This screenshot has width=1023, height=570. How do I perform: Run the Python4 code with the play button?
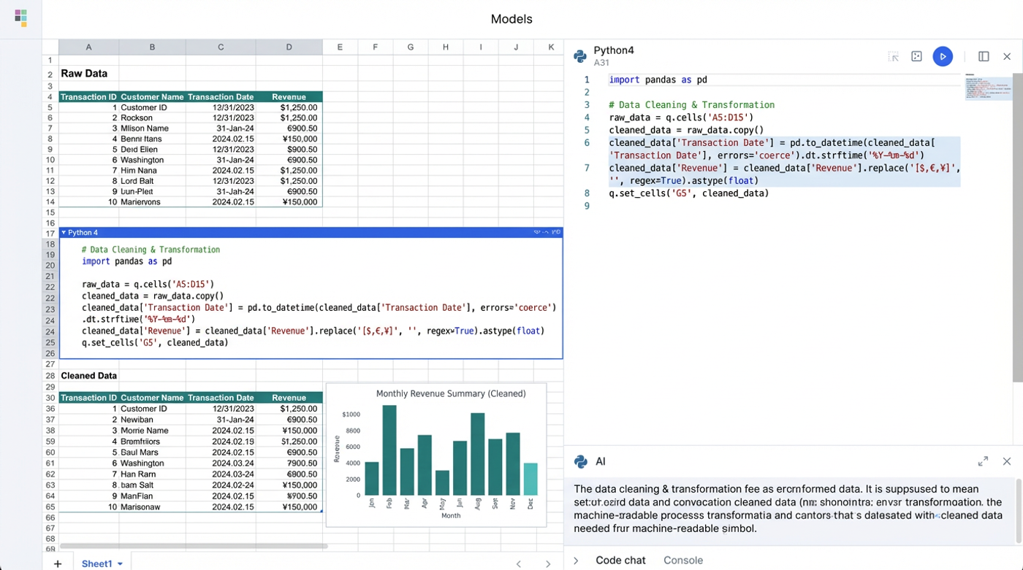(943, 56)
